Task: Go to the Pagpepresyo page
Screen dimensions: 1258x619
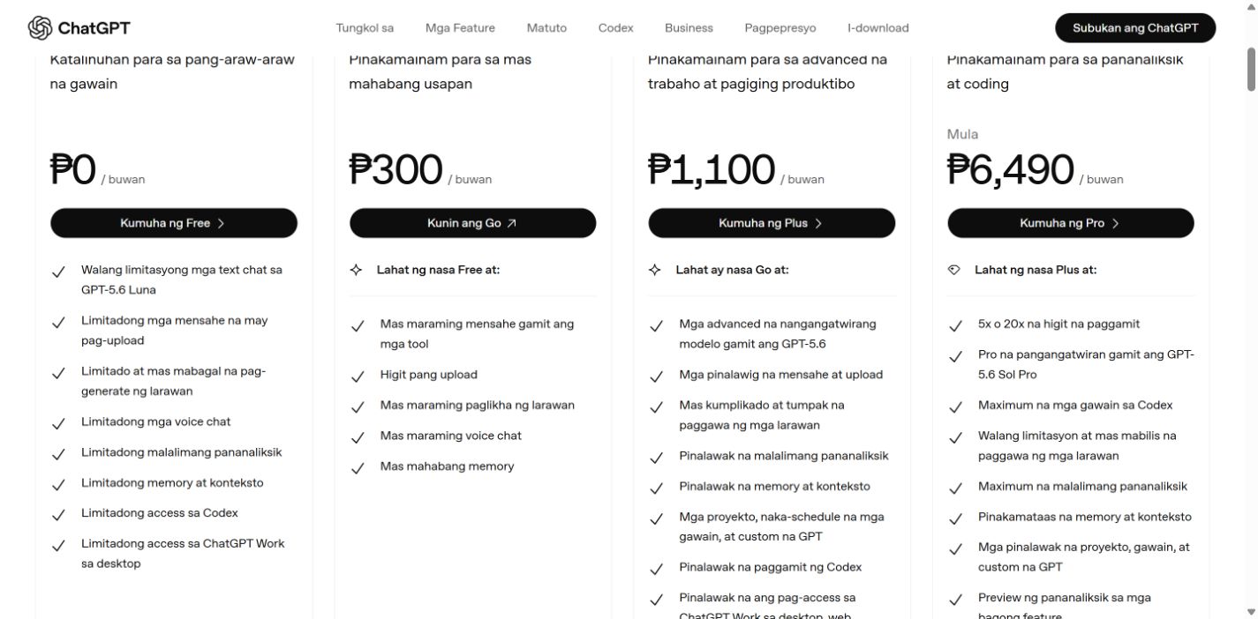Action: click(780, 28)
